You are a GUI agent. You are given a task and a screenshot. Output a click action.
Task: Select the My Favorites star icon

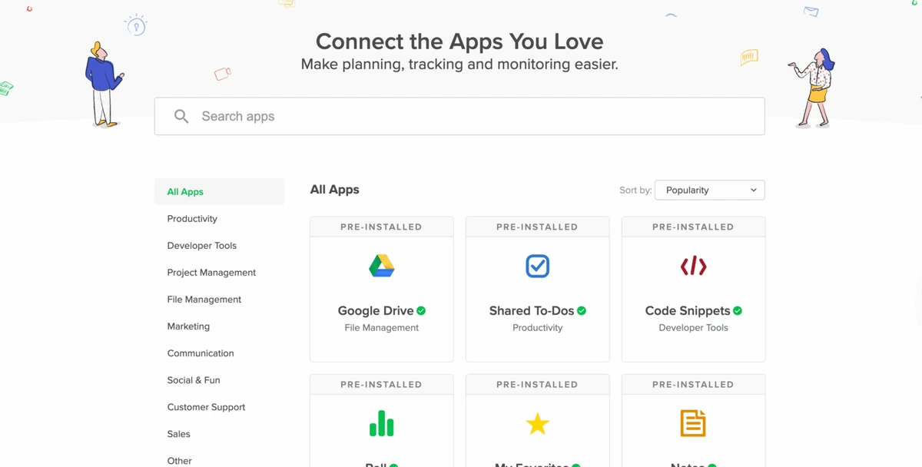pyautogui.click(x=537, y=423)
